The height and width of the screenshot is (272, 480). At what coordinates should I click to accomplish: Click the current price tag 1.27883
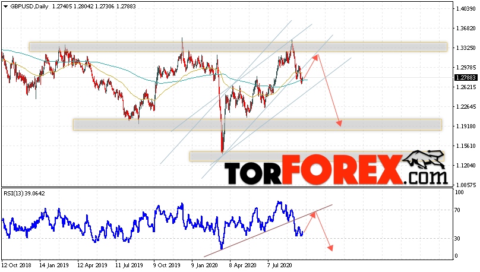[x=465, y=78]
